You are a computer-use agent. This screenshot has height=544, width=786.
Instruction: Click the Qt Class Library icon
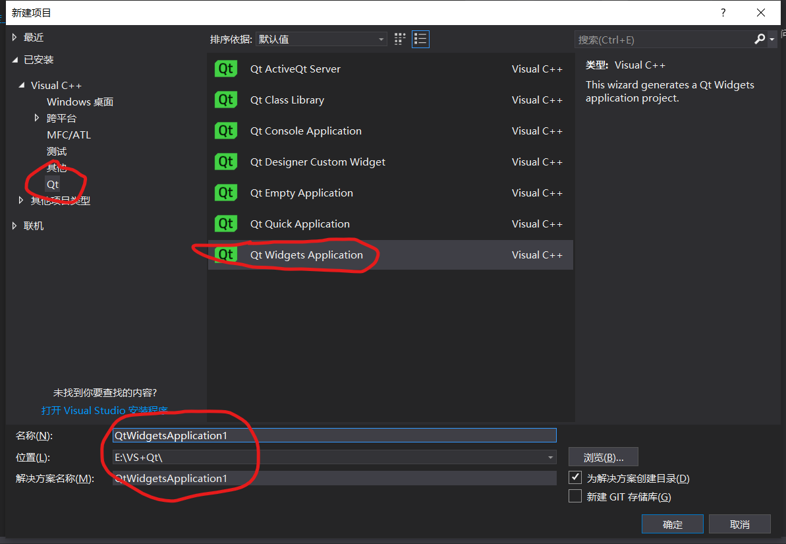click(x=225, y=100)
